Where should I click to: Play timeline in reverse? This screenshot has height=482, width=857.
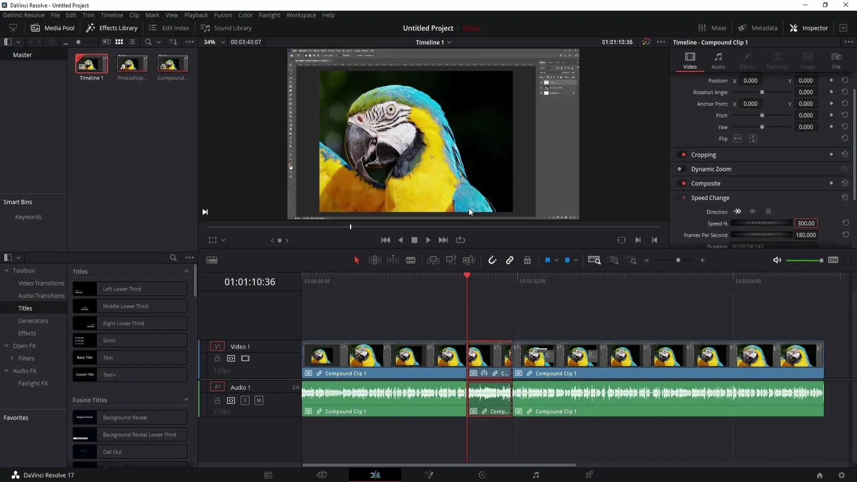click(400, 240)
